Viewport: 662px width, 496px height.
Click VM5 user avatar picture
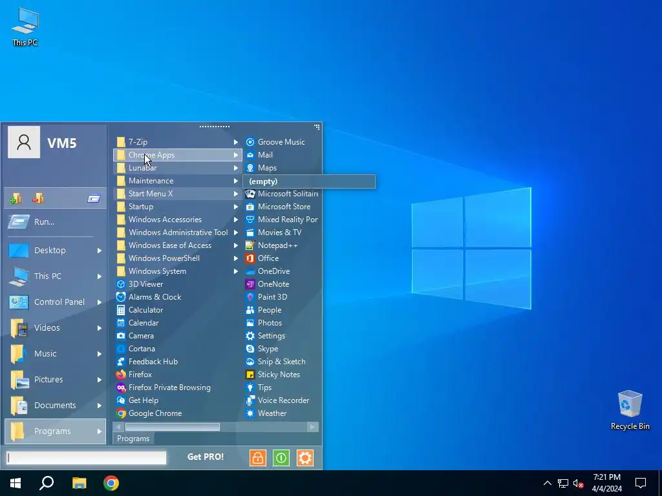(24, 143)
